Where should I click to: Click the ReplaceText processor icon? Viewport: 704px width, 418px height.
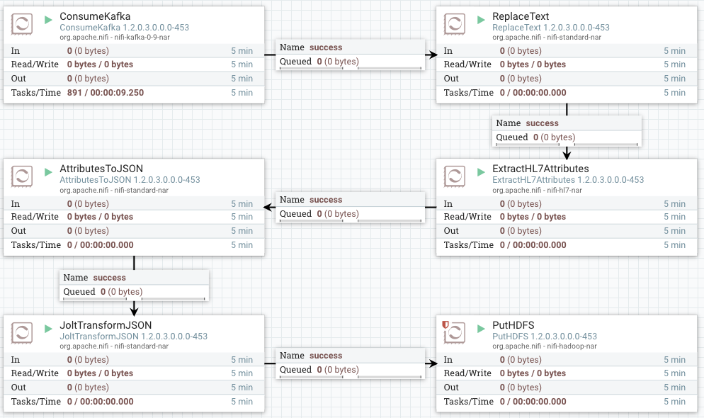[x=454, y=25]
